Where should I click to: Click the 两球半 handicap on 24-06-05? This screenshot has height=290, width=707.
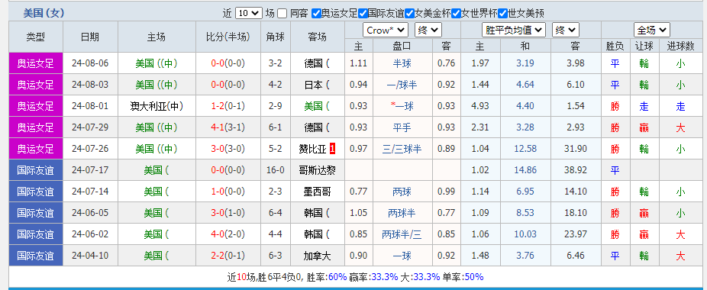402,213
